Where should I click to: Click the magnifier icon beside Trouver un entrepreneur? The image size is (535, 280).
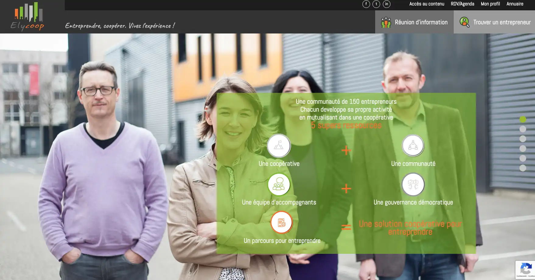pos(464,22)
